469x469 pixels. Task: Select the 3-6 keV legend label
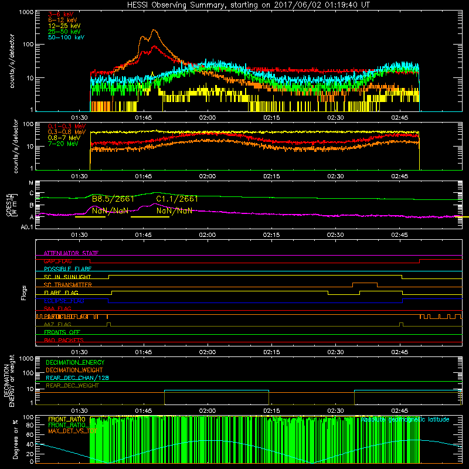[x=60, y=14]
